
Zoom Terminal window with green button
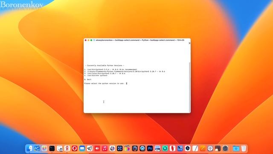coord(91,40)
